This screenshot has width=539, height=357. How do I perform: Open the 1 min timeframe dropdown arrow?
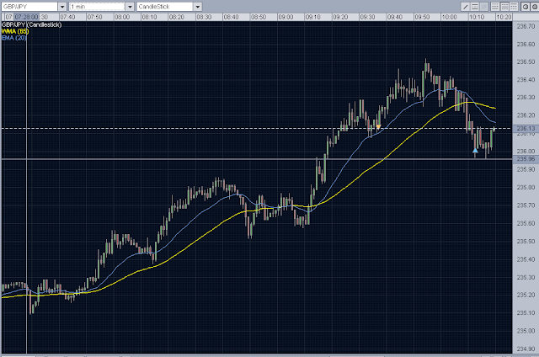pyautogui.click(x=130, y=7)
